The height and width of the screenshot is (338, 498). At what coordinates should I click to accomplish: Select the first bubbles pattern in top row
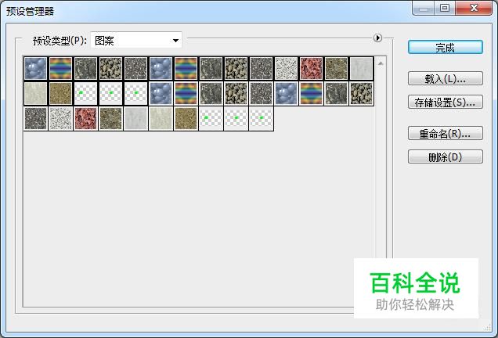[35, 68]
